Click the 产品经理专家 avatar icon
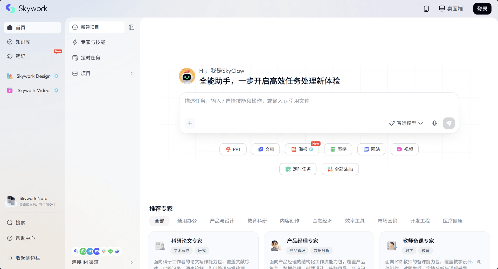The height and width of the screenshot is (269, 498). [x=276, y=245]
